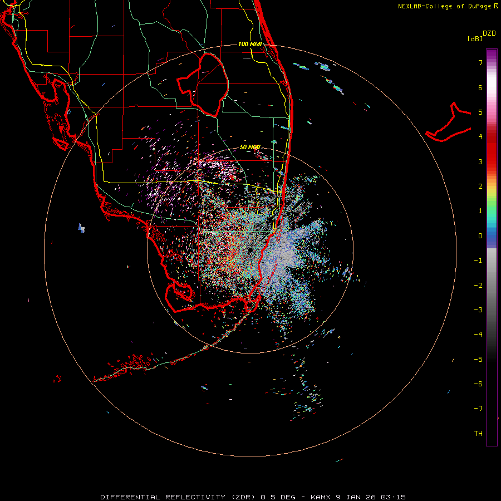Click the 100 NMI range ring label
The image size is (501, 501).
250,44
